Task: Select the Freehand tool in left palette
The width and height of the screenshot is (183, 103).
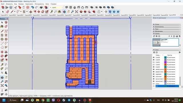Action: [x=6, y=31]
